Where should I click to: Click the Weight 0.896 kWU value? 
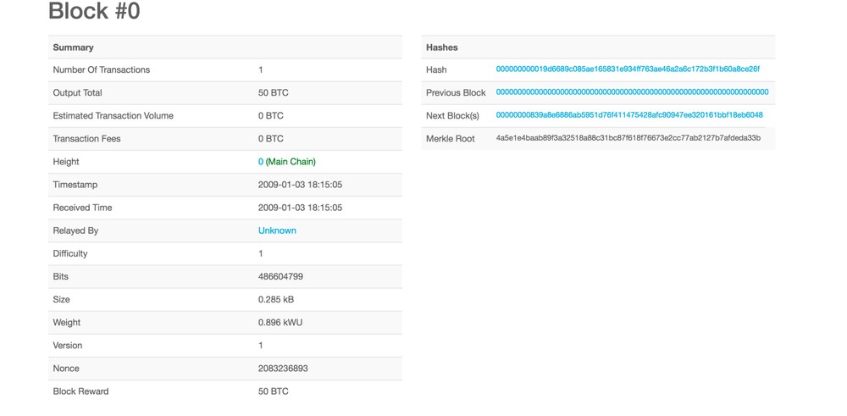click(279, 323)
